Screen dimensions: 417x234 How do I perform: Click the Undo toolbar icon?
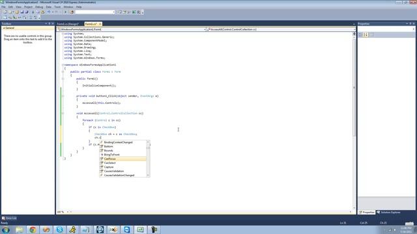coord(49,12)
